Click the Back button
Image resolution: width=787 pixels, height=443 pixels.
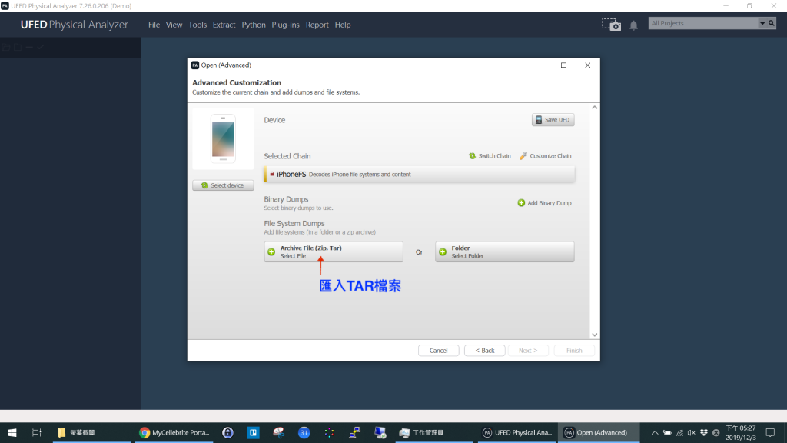484,351
